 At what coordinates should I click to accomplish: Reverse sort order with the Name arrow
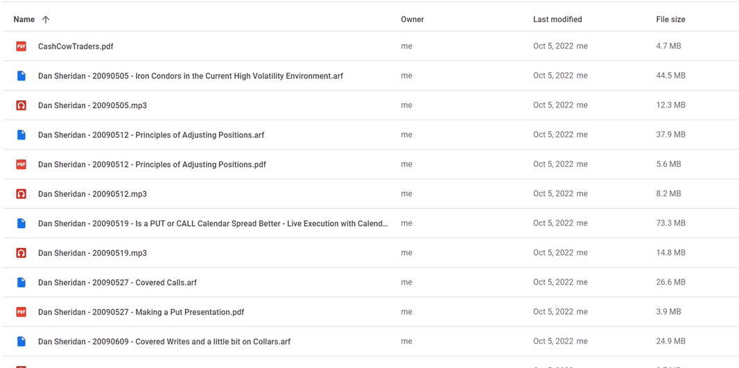(46, 19)
